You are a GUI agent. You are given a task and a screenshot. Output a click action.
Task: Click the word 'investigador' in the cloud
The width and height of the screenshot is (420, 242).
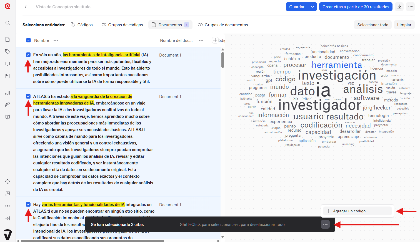(x=320, y=105)
